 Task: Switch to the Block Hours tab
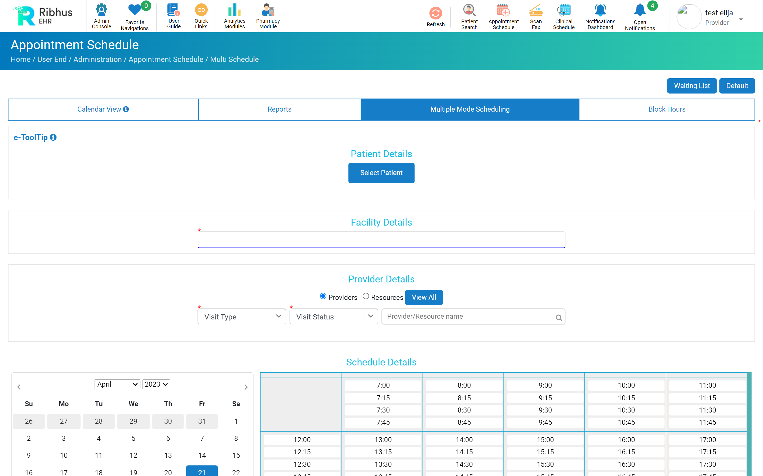tap(667, 109)
